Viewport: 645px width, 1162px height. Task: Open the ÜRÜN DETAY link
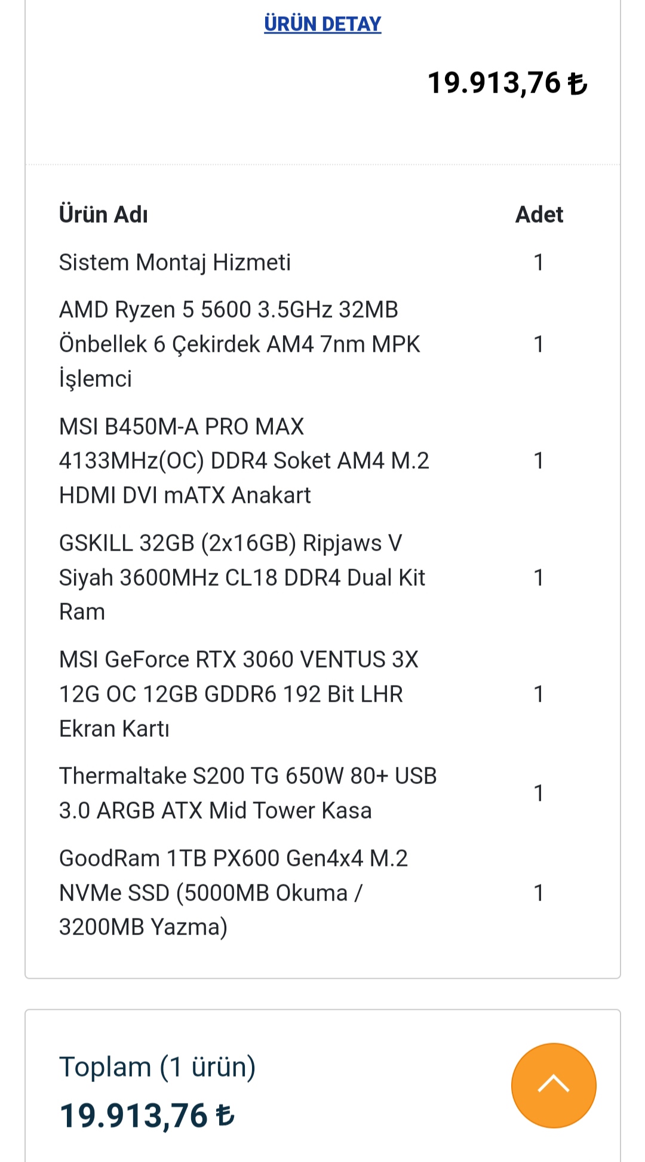tap(322, 24)
